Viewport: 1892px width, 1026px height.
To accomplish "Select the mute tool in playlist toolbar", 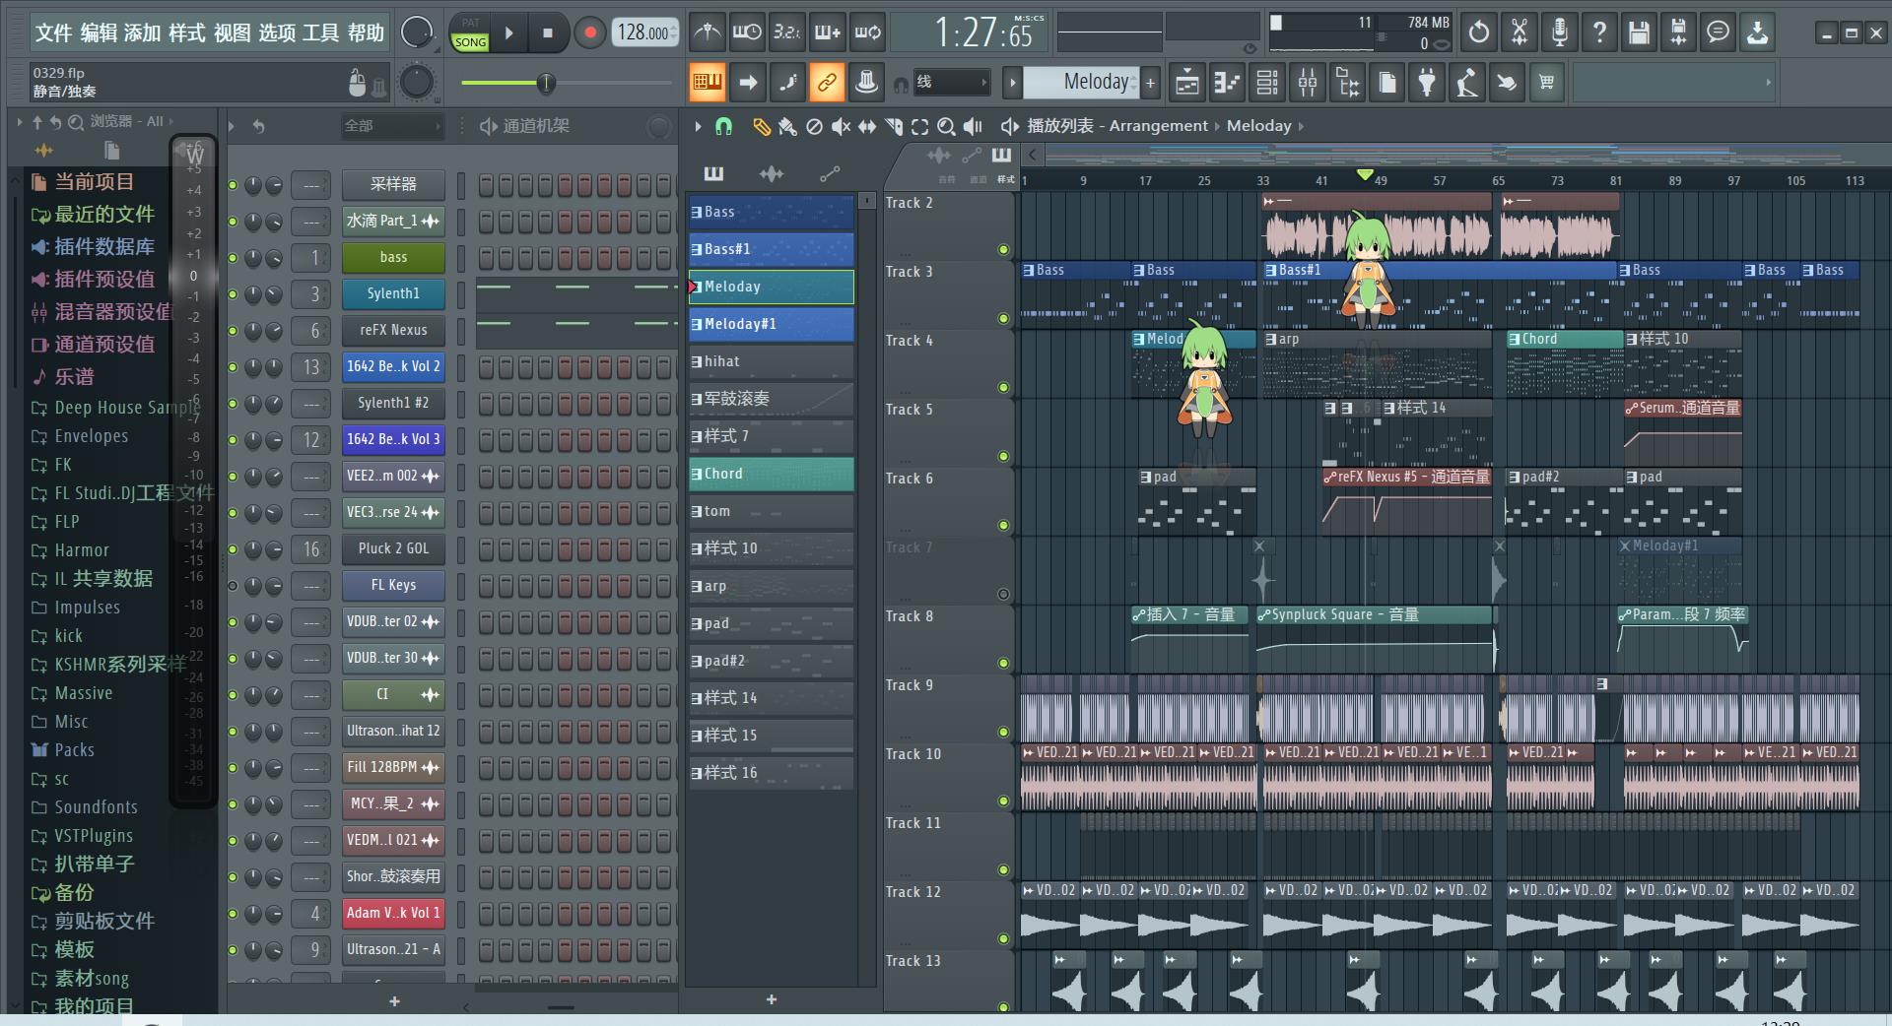I will 841,126.
